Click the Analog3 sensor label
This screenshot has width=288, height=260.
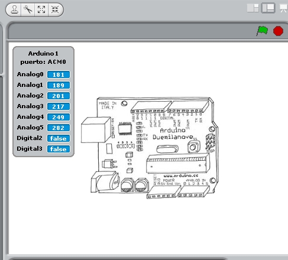(x=30, y=106)
